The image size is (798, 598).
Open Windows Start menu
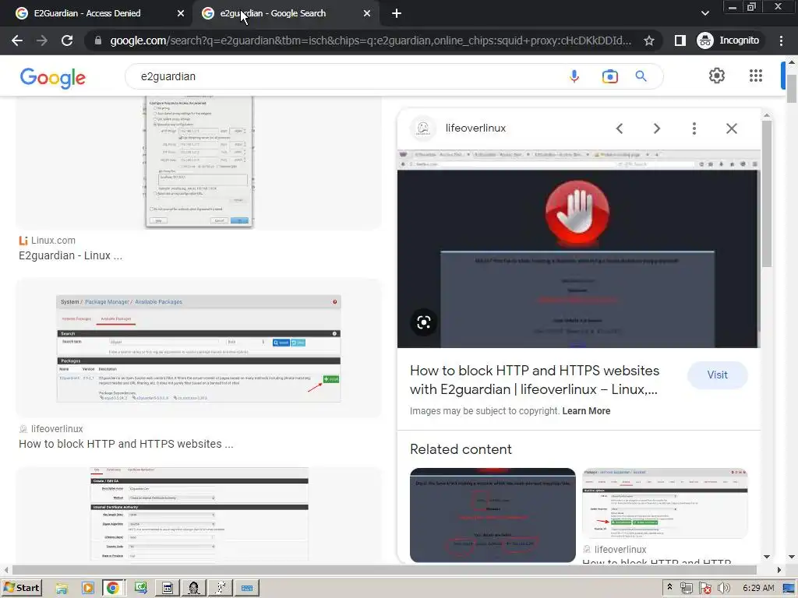[x=21, y=589]
